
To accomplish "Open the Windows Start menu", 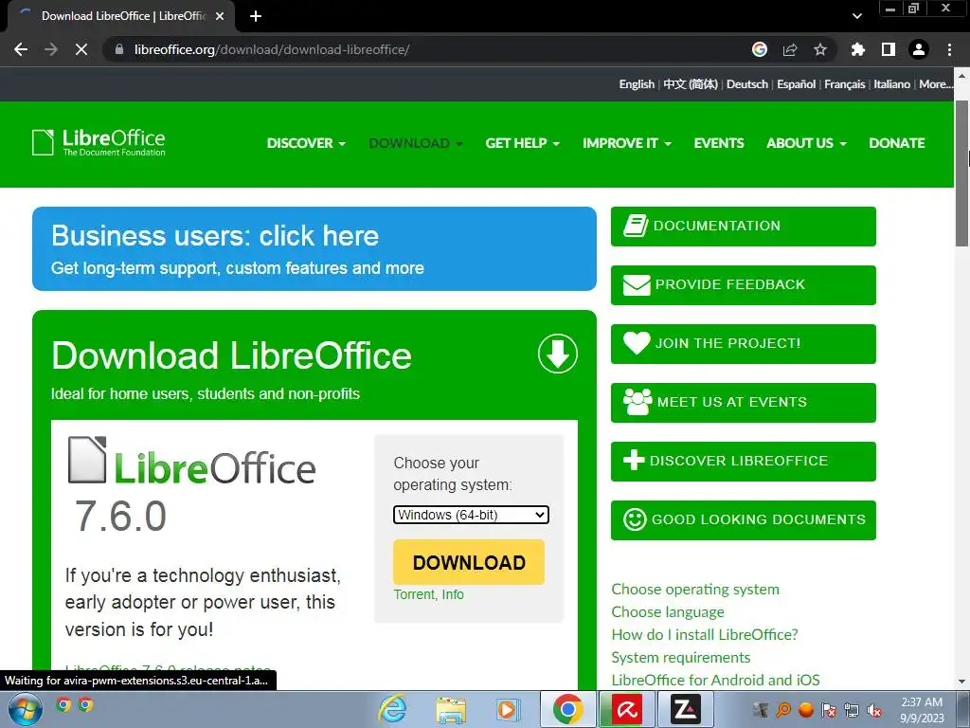I will click(x=25, y=709).
